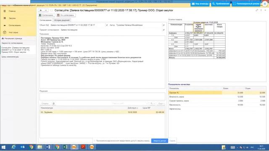This screenshot has width=269, height=151.
Task: Click the 22 400,00 price cell
Action: pyautogui.click(x=160, y=112)
